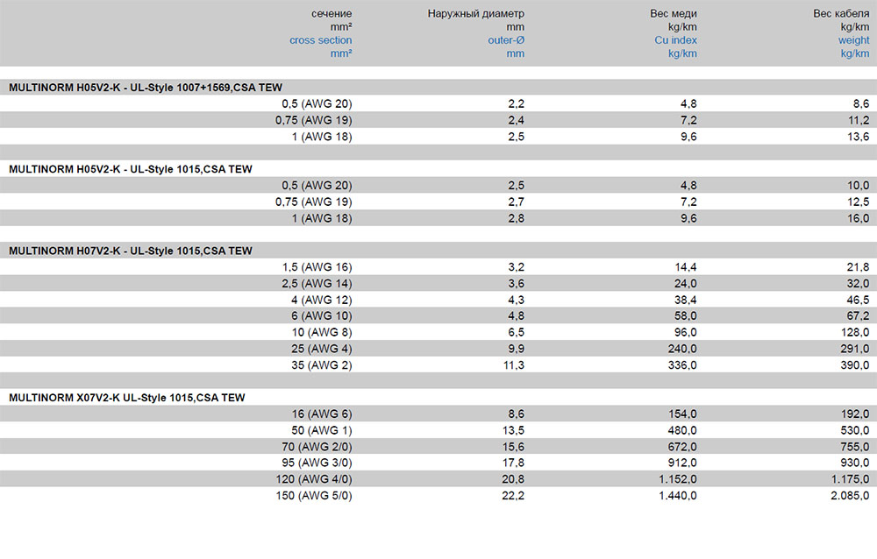
Task: Click the copper weight value '1.440,0'
Action: pos(679,495)
